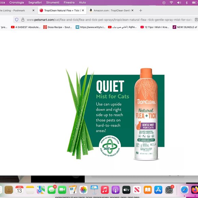Image resolution: width=198 pixels, height=198 pixels.
Task: Toggle reader view icon in address bar
Action: pos(196,20)
